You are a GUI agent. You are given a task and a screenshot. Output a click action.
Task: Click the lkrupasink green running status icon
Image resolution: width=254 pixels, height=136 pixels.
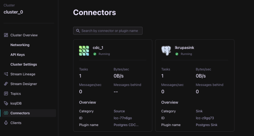coord(177,54)
